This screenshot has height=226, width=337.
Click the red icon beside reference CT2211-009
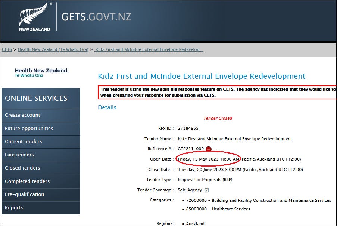click(x=209, y=149)
